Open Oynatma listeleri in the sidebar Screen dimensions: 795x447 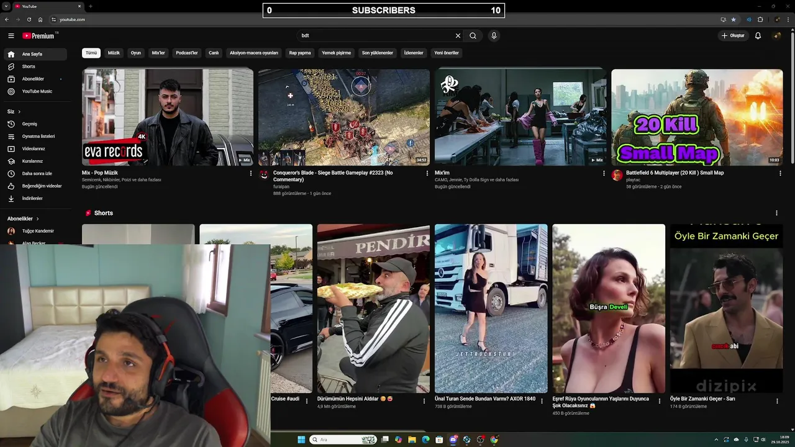point(37,136)
